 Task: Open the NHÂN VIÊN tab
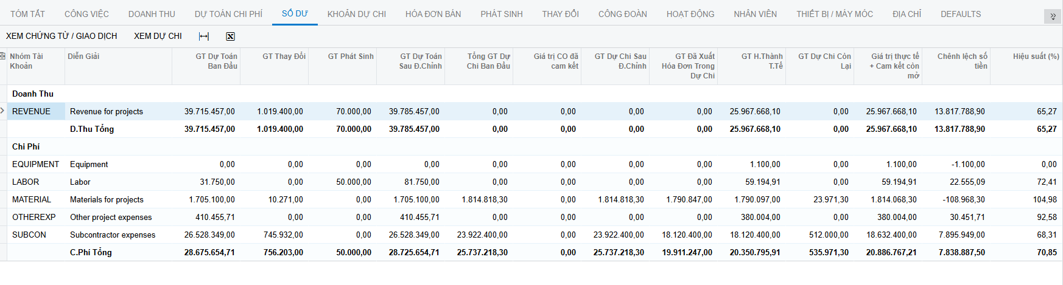click(755, 14)
